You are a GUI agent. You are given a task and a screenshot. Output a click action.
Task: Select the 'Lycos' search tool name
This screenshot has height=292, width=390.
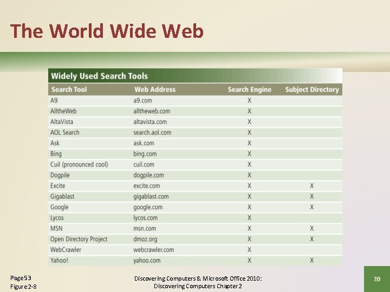(57, 218)
